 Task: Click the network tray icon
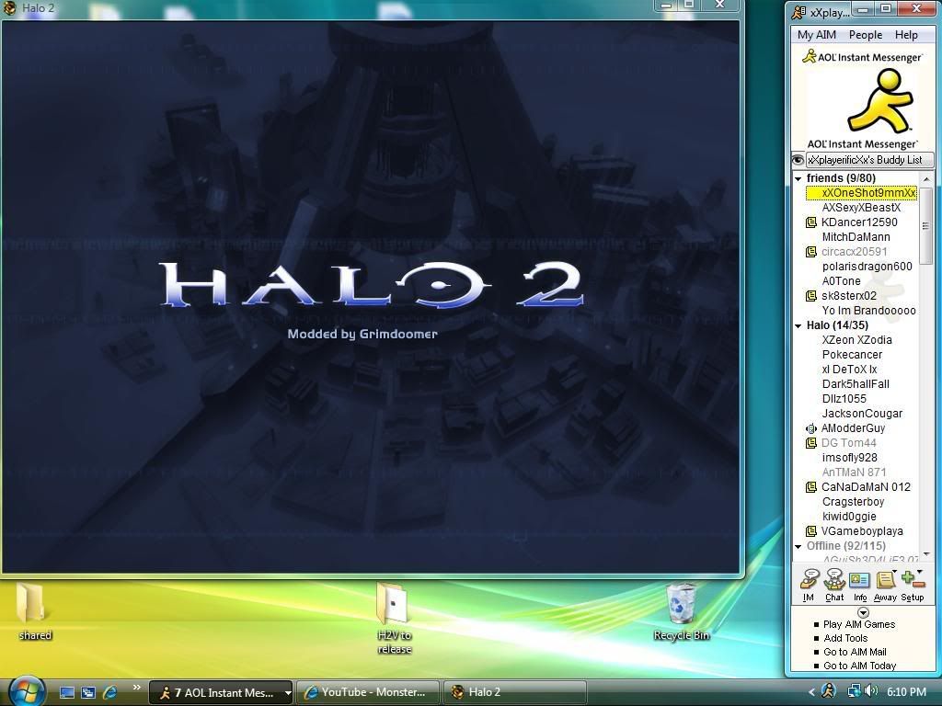point(853,691)
